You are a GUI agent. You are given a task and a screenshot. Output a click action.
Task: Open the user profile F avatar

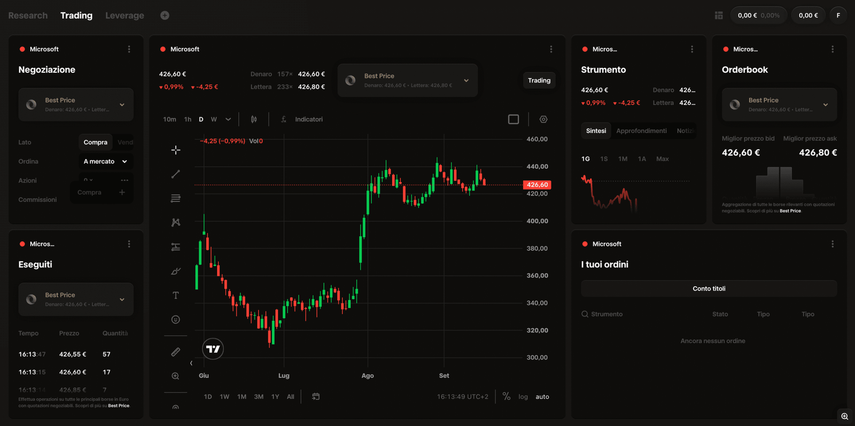838,16
